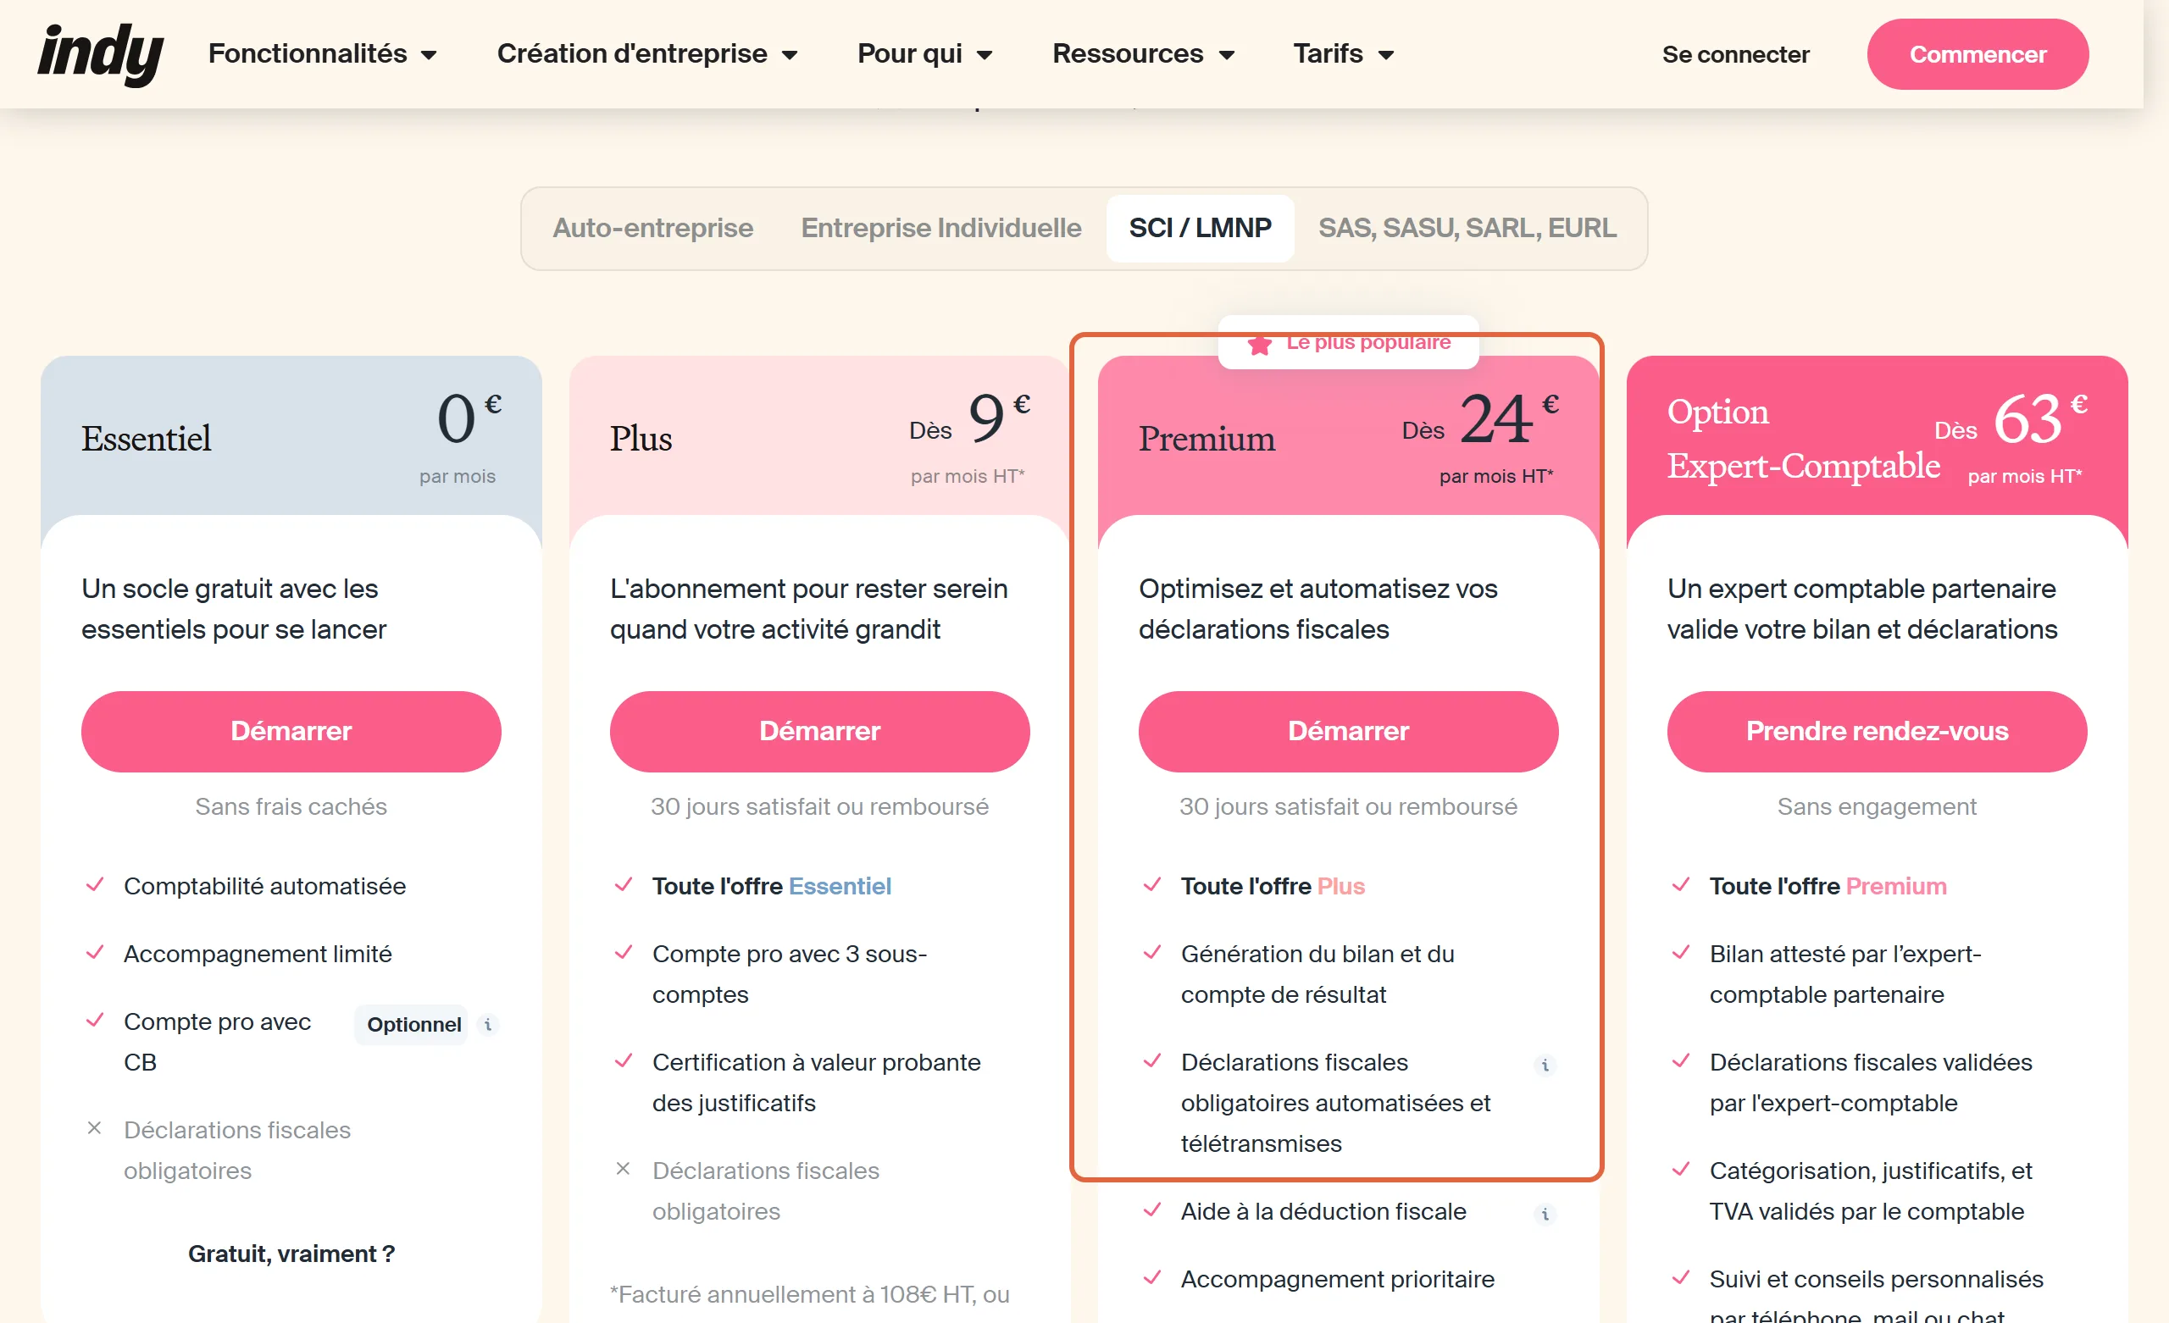
Task: Open the Gratuit, vraiment ? link
Action: [291, 1254]
